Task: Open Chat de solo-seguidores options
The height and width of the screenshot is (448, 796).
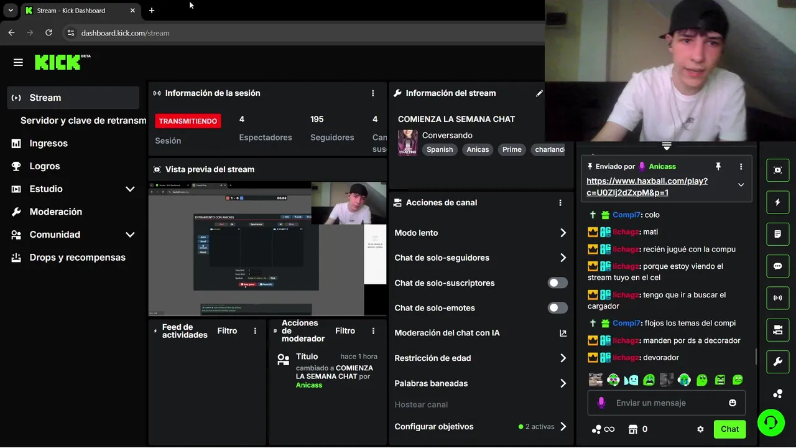Action: pyautogui.click(x=481, y=258)
